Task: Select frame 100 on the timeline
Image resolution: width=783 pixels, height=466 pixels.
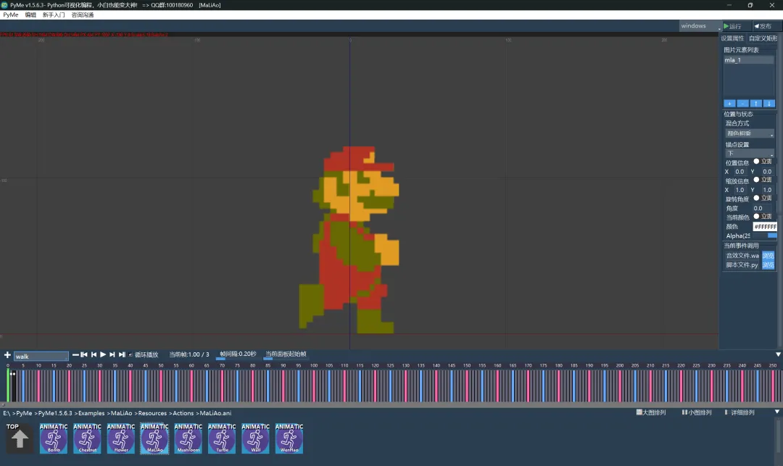Action: tap(314, 386)
